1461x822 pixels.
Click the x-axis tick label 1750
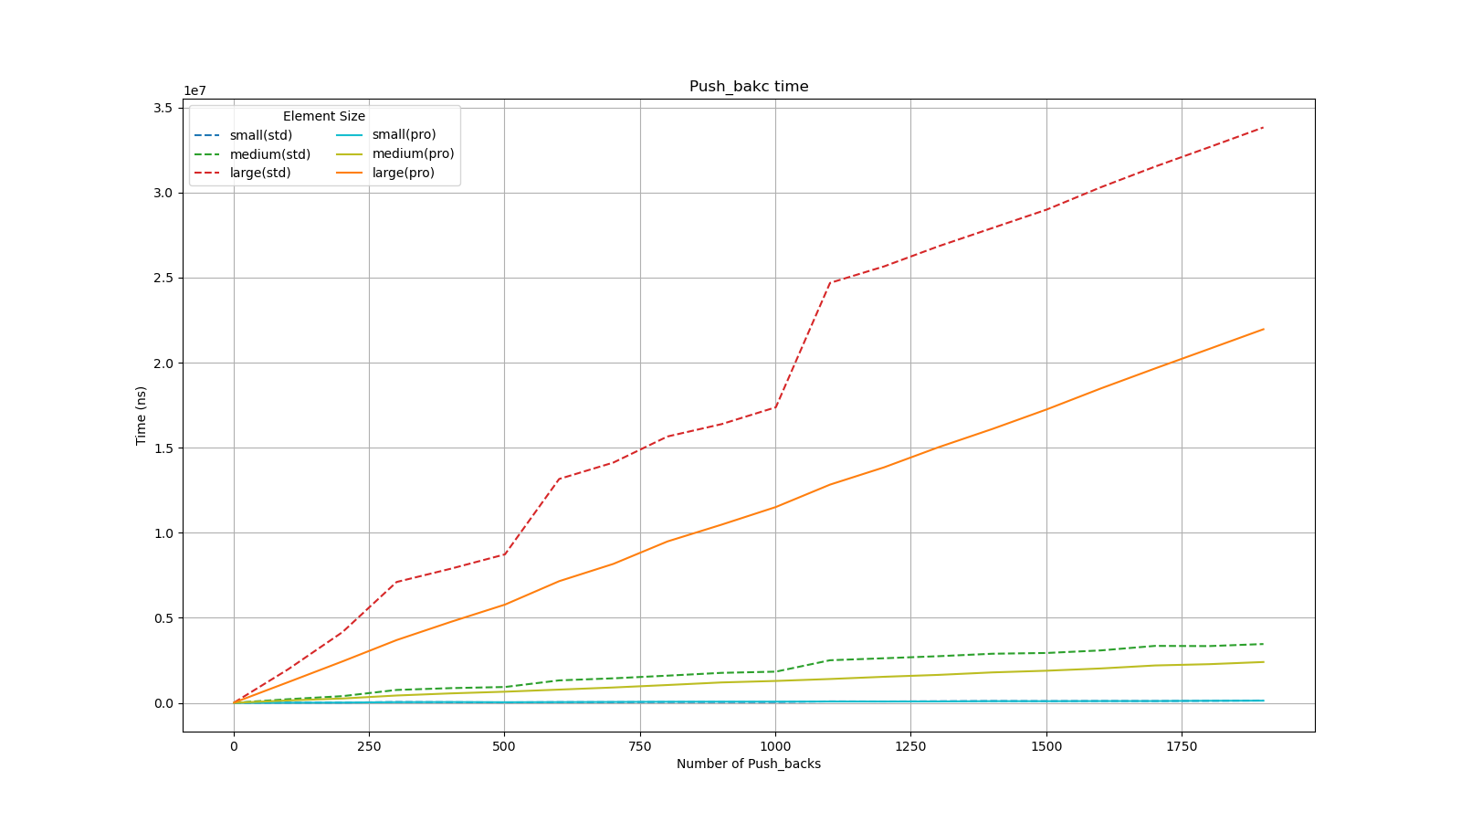(1182, 746)
